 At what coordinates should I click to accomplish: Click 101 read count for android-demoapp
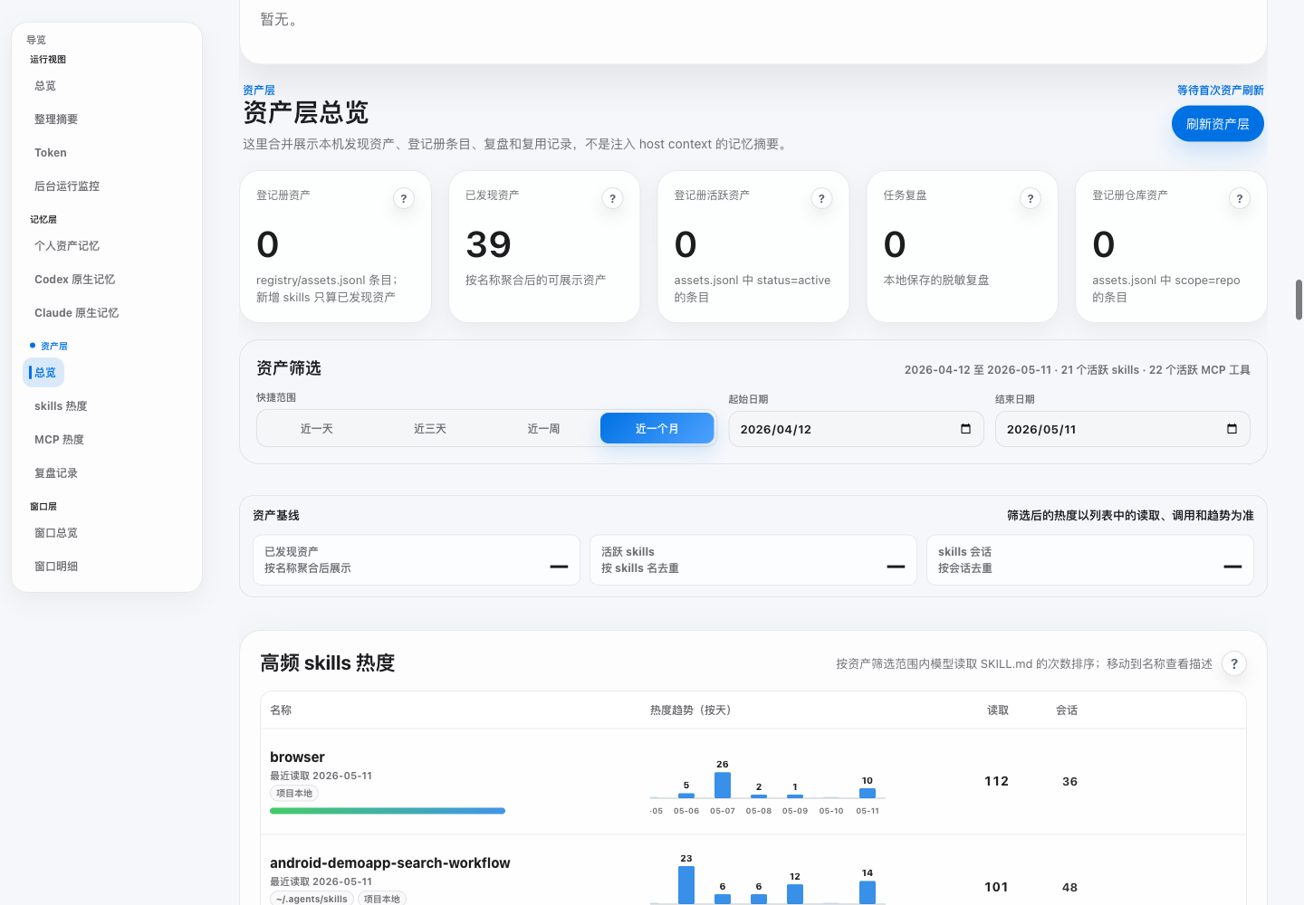(x=997, y=887)
